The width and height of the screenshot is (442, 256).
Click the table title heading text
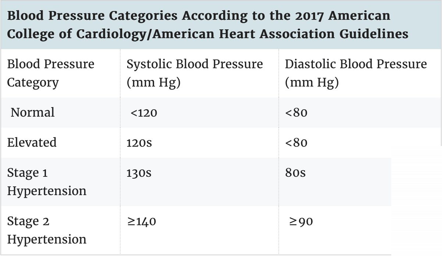pyautogui.click(x=208, y=25)
